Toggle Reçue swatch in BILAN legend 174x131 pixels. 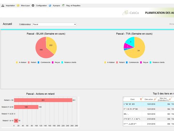coord(53,62)
